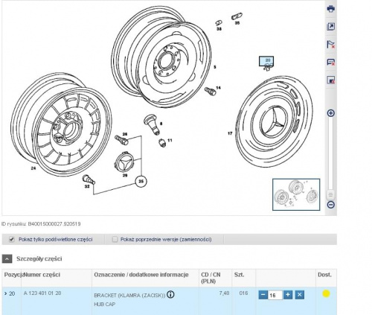Uncheck 'Pokaż tylko podświetlone części' checkbox
This screenshot has height=315, width=372.
click(11, 240)
